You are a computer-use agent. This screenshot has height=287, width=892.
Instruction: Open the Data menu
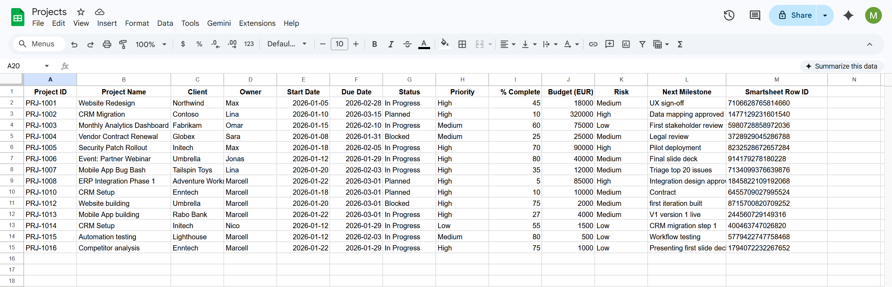pyautogui.click(x=165, y=23)
